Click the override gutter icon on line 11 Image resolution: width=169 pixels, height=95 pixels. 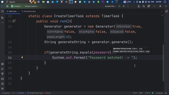[14, 21]
